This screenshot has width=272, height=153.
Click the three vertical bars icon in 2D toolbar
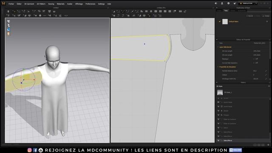(x=180, y=11)
